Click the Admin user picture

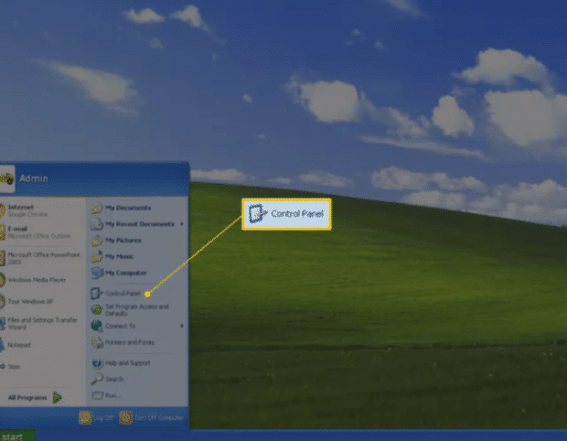pyautogui.click(x=6, y=178)
